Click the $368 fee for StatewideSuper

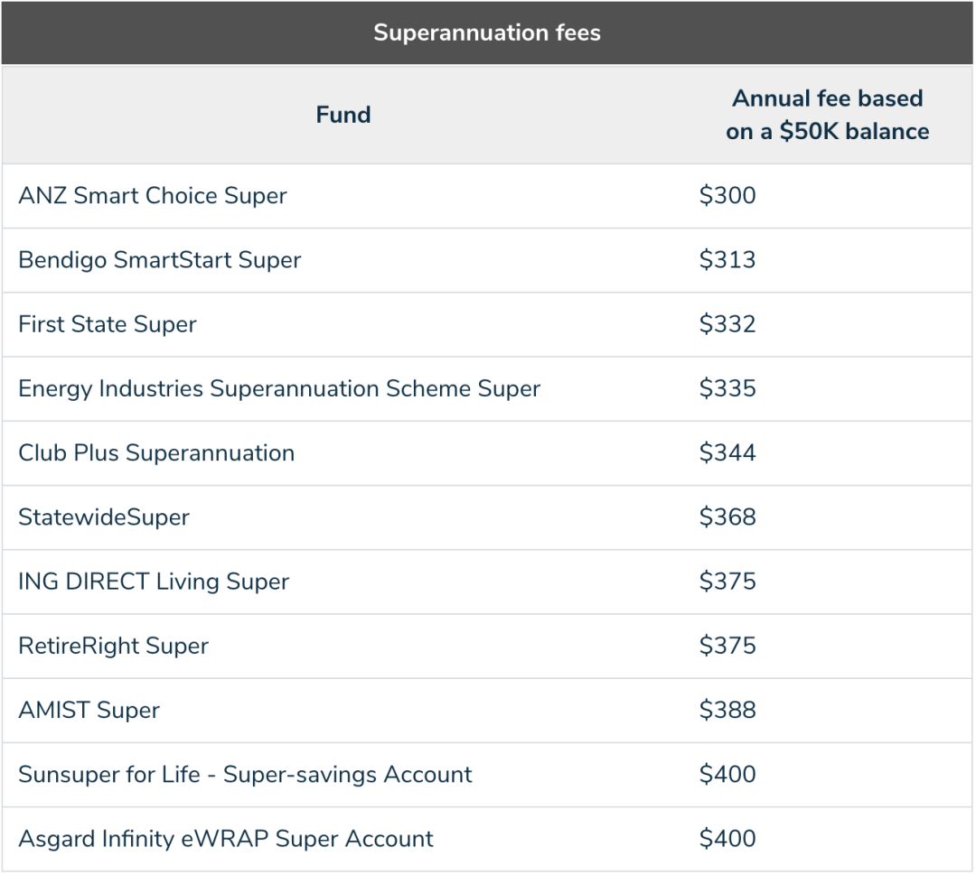(727, 517)
